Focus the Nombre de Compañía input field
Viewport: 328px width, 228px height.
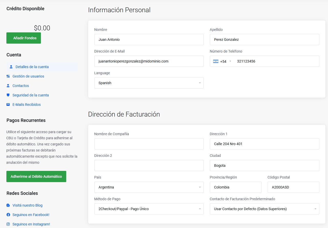pyautogui.click(x=149, y=144)
